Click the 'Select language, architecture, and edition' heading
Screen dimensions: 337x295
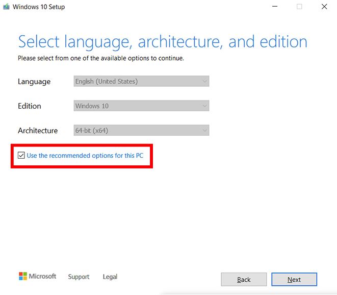(163, 42)
